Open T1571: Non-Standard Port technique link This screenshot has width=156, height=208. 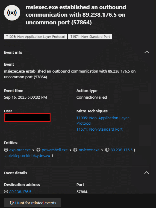99,129
